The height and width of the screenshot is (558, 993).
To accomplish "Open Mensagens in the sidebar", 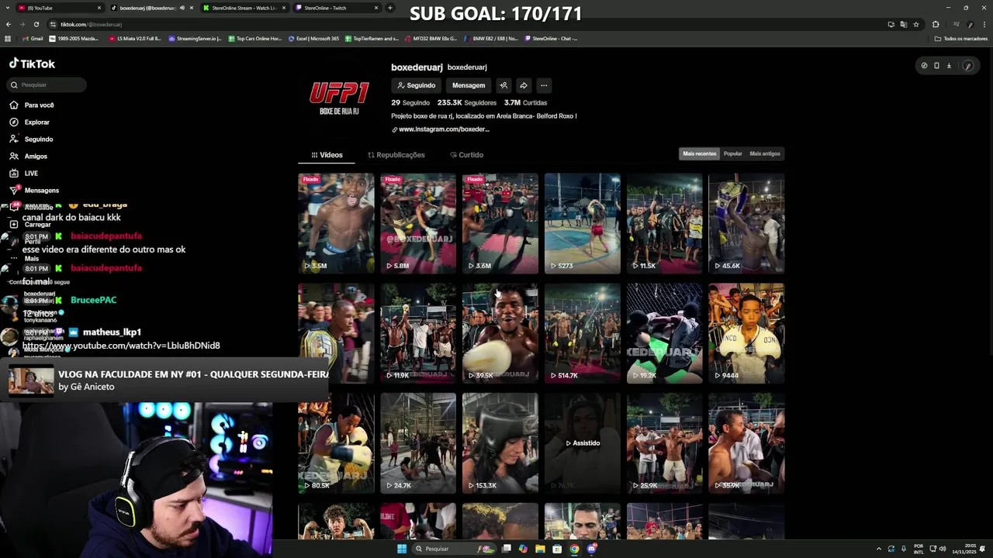I will (34, 191).
